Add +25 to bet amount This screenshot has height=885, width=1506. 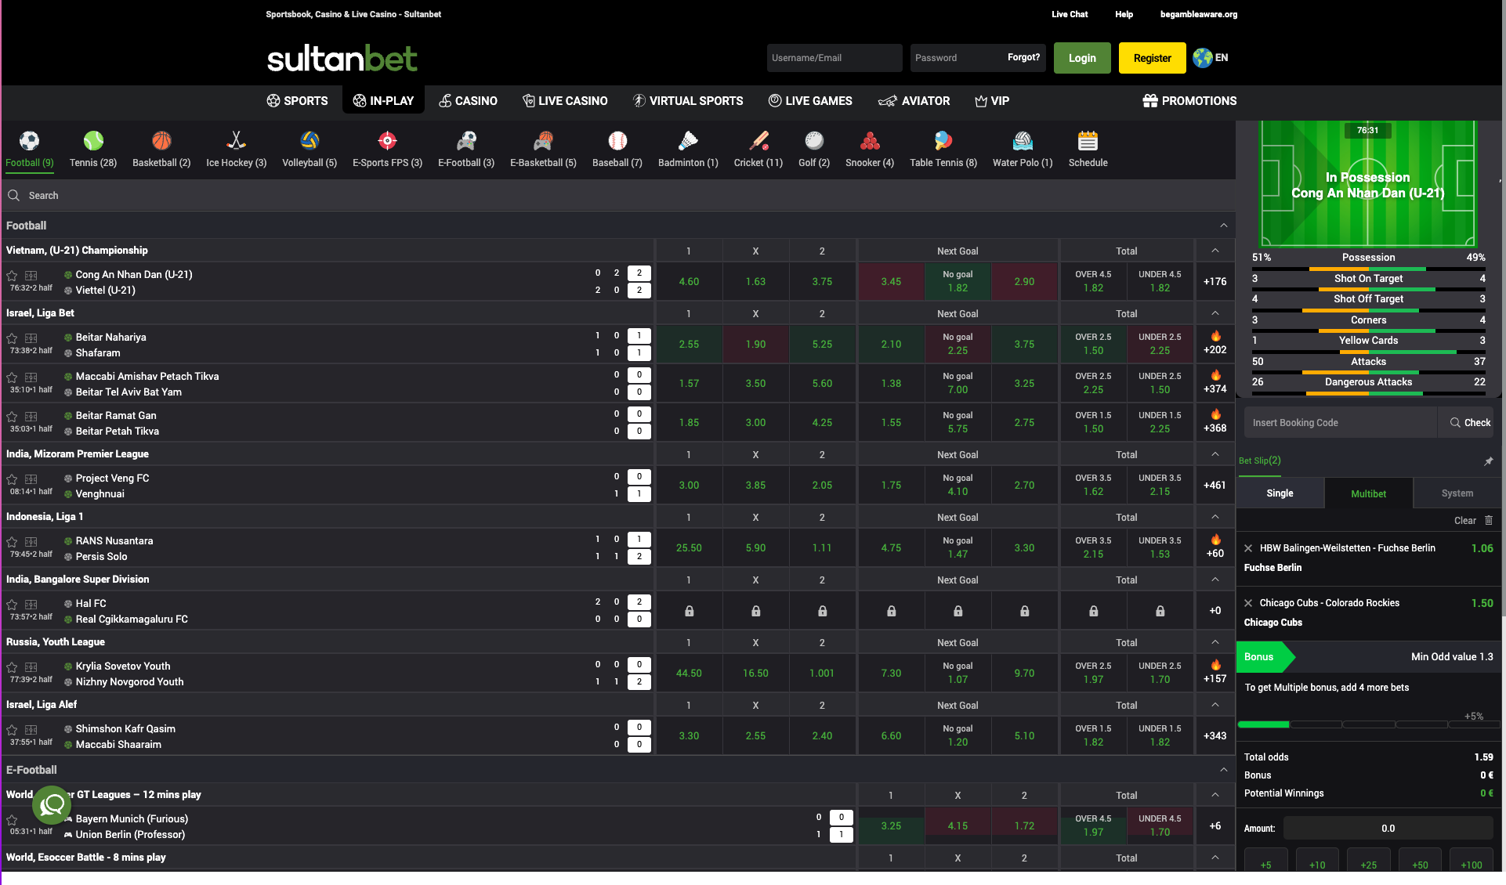click(1368, 865)
